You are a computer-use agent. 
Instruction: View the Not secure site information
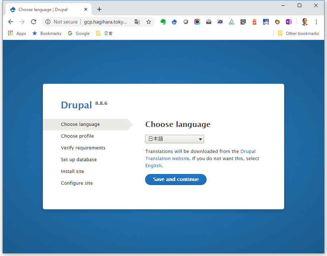pyautogui.click(x=61, y=22)
